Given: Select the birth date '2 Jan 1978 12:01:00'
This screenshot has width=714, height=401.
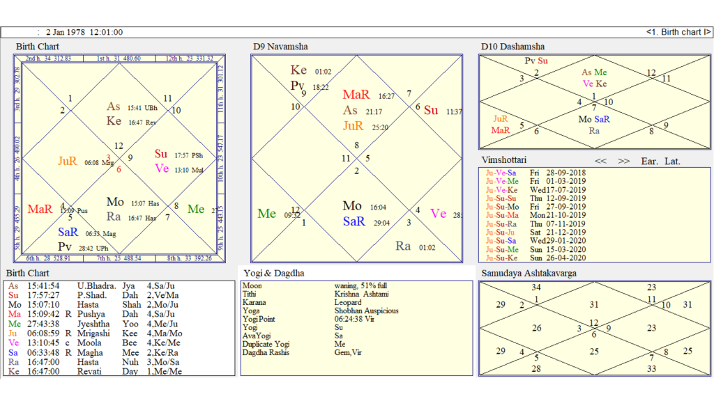Looking at the screenshot, I should point(84,32).
